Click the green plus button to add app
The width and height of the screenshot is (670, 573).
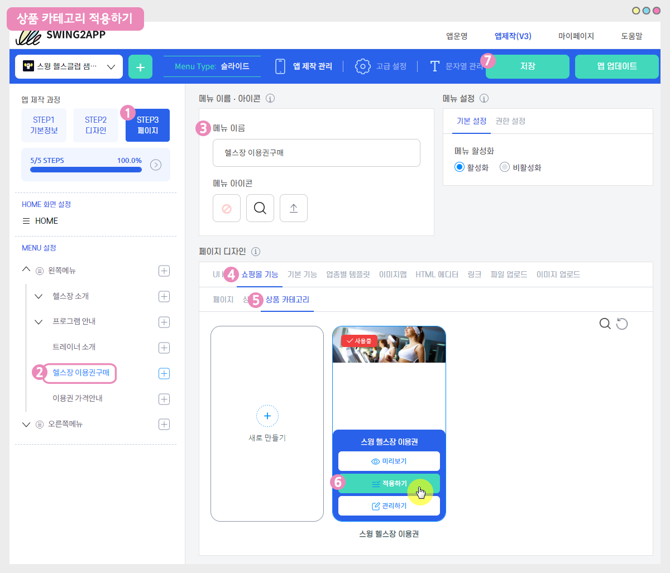pos(140,67)
